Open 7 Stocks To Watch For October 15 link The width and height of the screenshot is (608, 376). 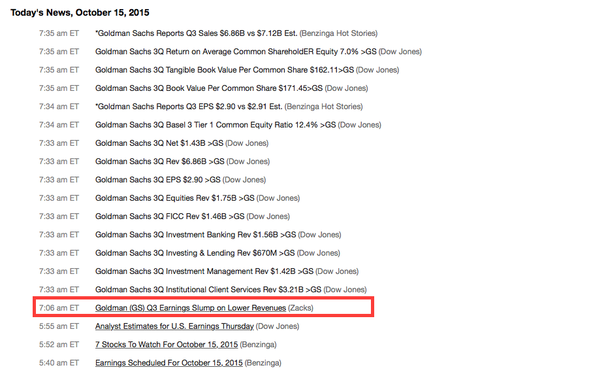[167, 345]
